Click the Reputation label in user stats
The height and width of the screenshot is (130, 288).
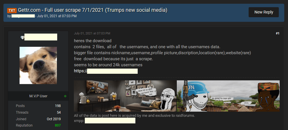pos(24,125)
